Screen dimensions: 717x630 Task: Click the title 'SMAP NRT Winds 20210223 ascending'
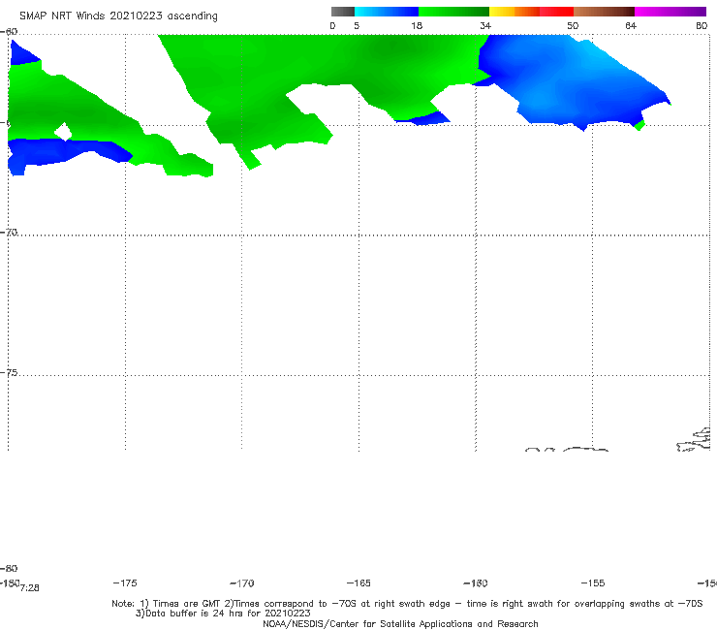118,16
